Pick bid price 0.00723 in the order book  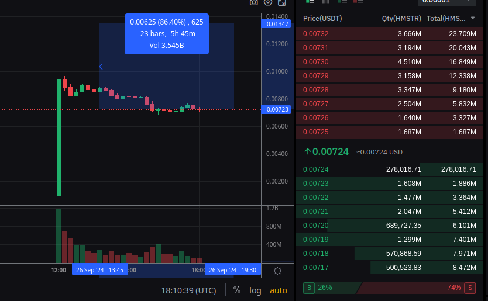tap(315, 183)
